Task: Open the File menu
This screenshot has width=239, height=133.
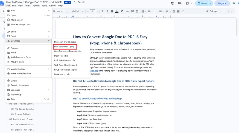Action: click(8, 6)
